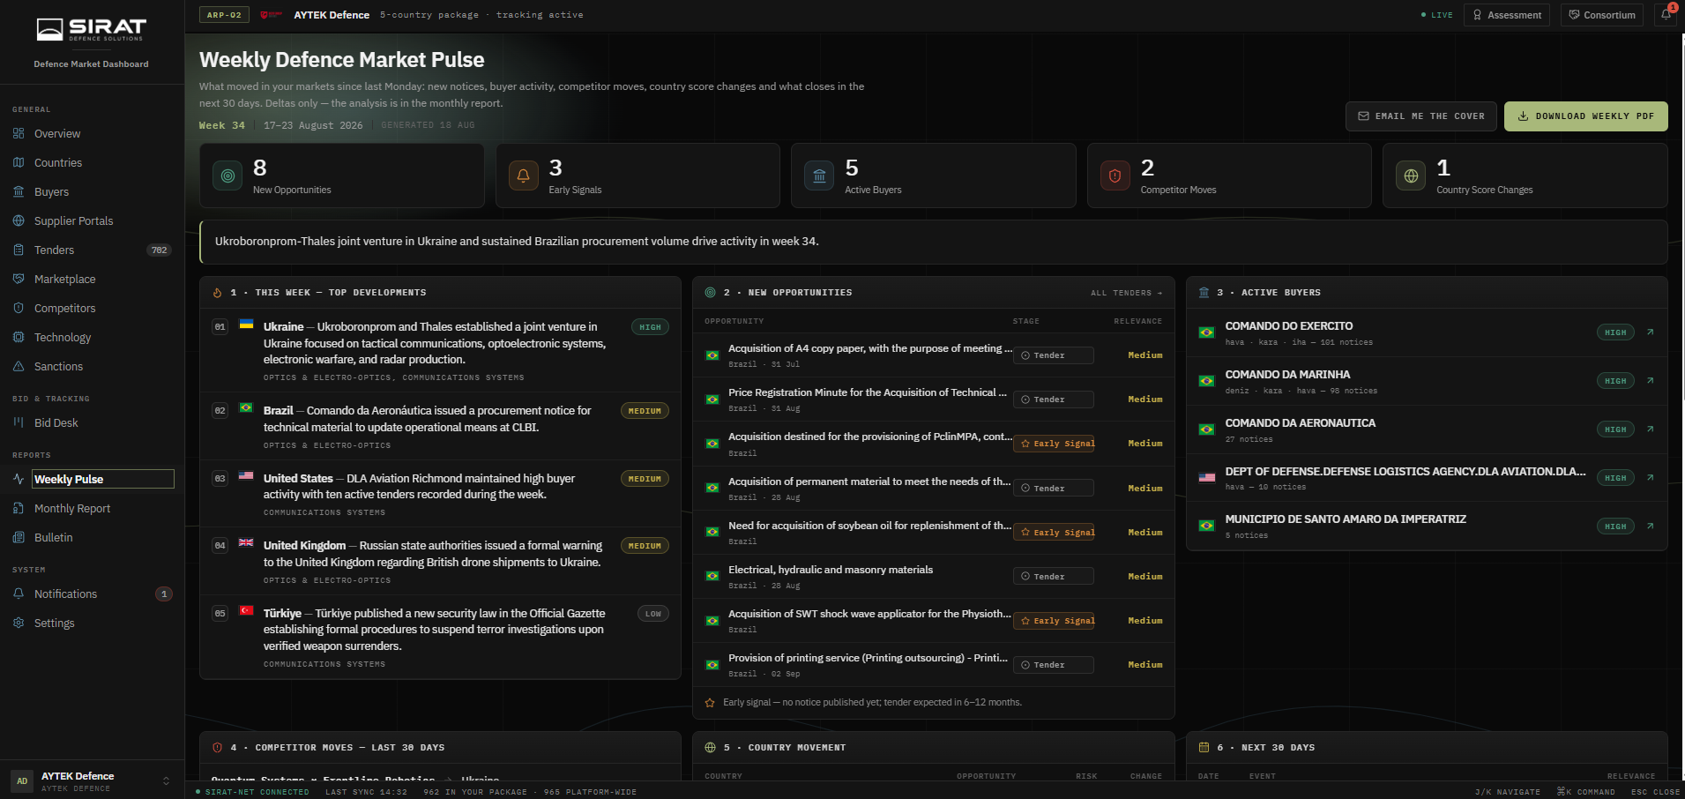Click Email Me The Cover button
The width and height of the screenshot is (1685, 799).
pos(1421,116)
